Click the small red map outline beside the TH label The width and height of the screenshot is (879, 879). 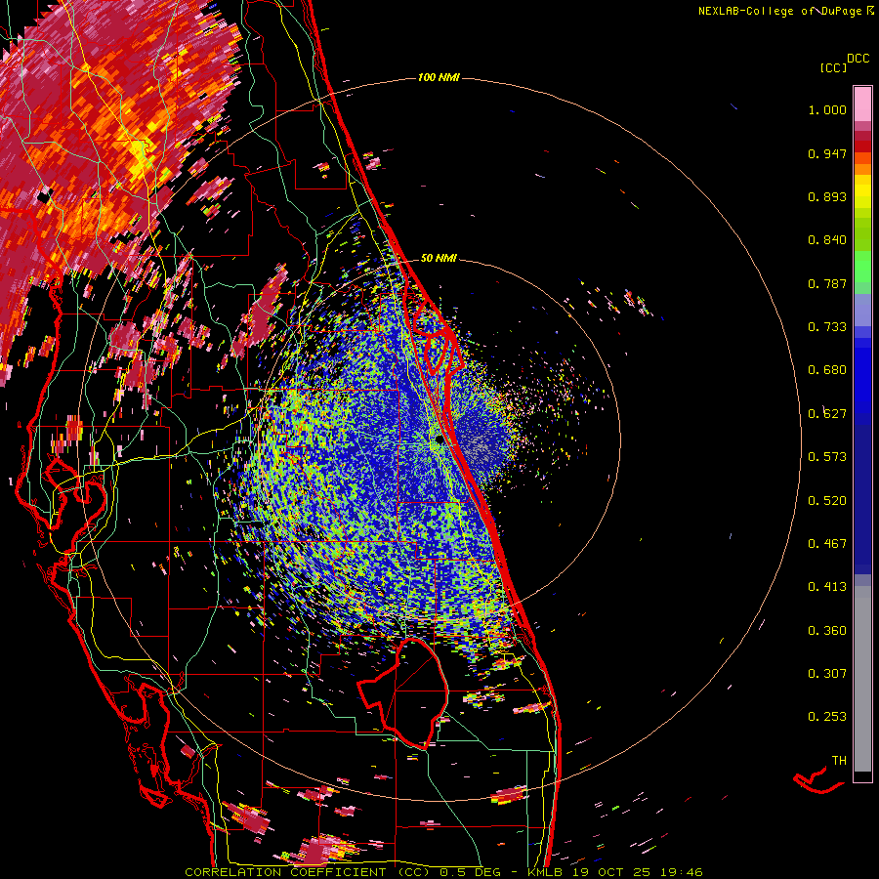coord(817,781)
